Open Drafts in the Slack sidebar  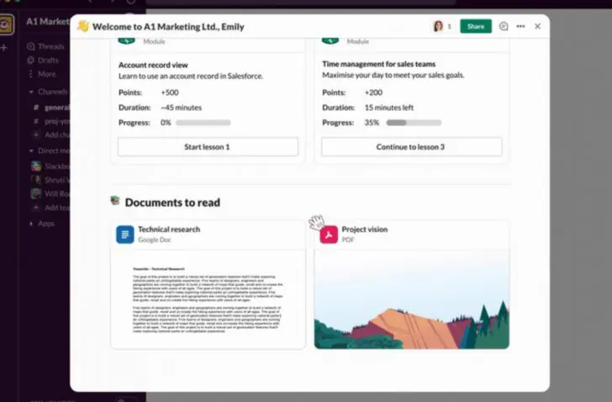(48, 60)
